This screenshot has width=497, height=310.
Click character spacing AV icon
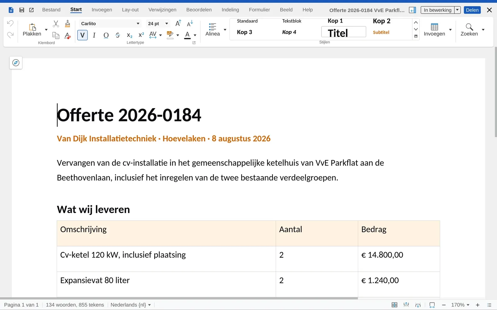click(153, 35)
